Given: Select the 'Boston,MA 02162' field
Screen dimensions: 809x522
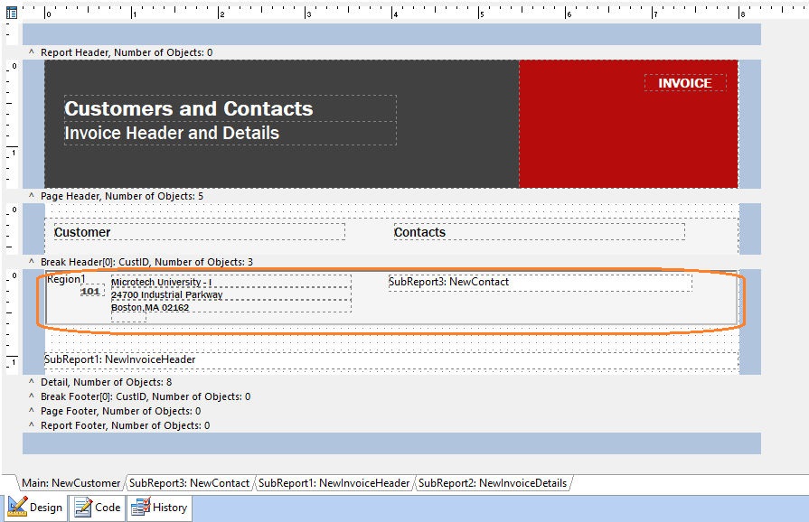Looking at the screenshot, I should 231,307.
